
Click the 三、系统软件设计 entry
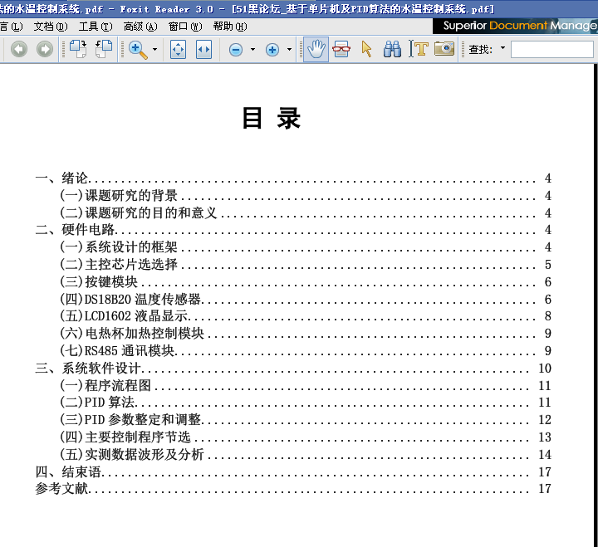pyautogui.click(x=293, y=369)
